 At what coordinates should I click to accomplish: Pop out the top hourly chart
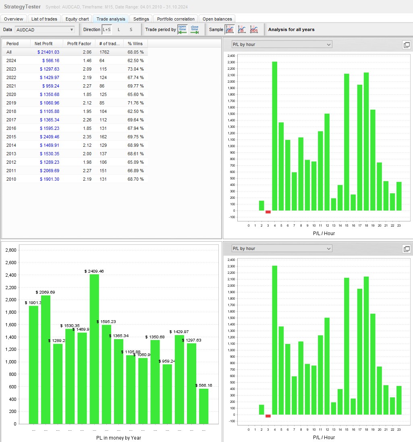pos(407,45)
